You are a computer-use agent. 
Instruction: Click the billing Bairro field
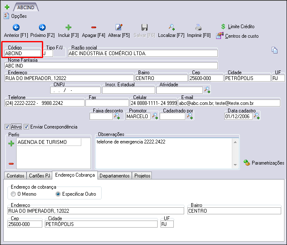234,211
